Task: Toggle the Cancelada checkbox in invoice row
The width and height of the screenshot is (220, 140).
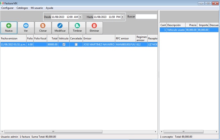Action: click(x=76, y=44)
